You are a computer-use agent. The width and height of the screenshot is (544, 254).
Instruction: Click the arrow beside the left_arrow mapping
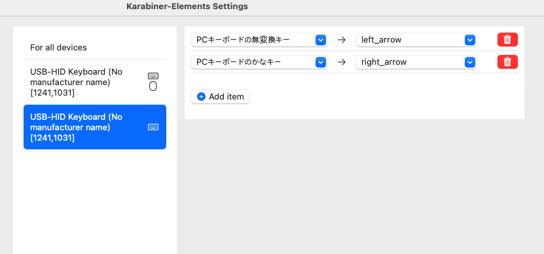pos(342,40)
